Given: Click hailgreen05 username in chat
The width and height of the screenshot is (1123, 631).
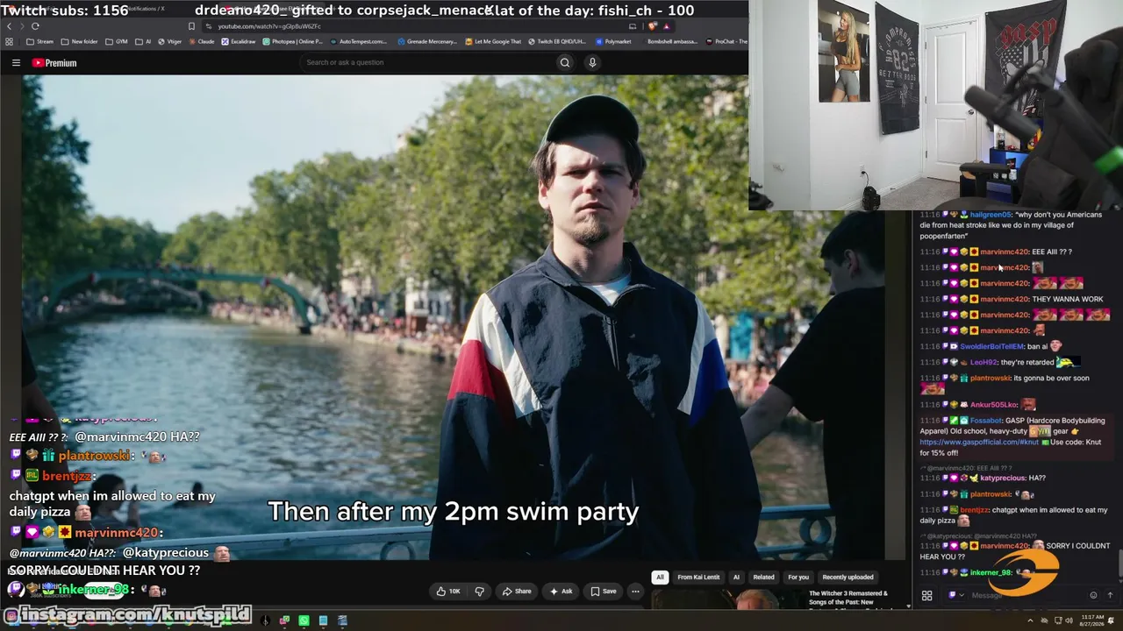Looking at the screenshot, I should coord(991,215).
